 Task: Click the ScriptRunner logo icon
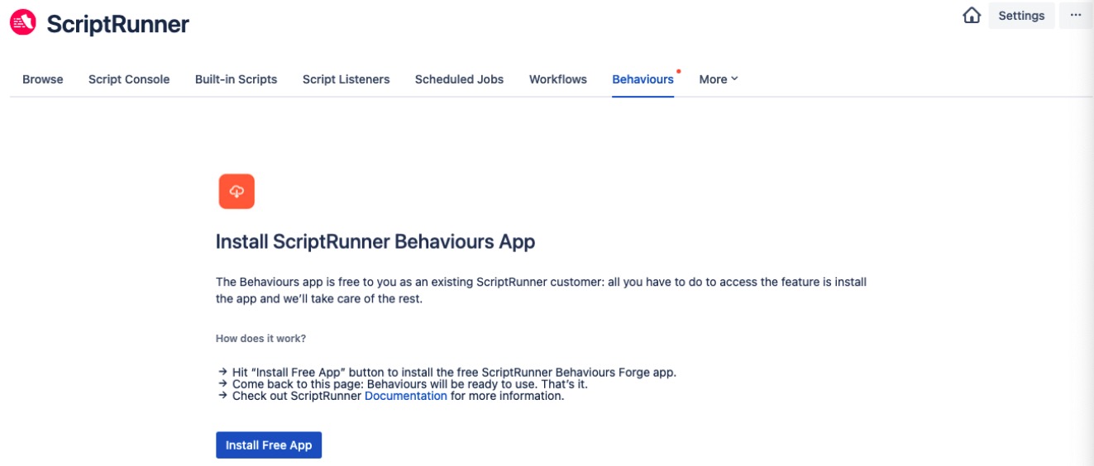coord(23,23)
